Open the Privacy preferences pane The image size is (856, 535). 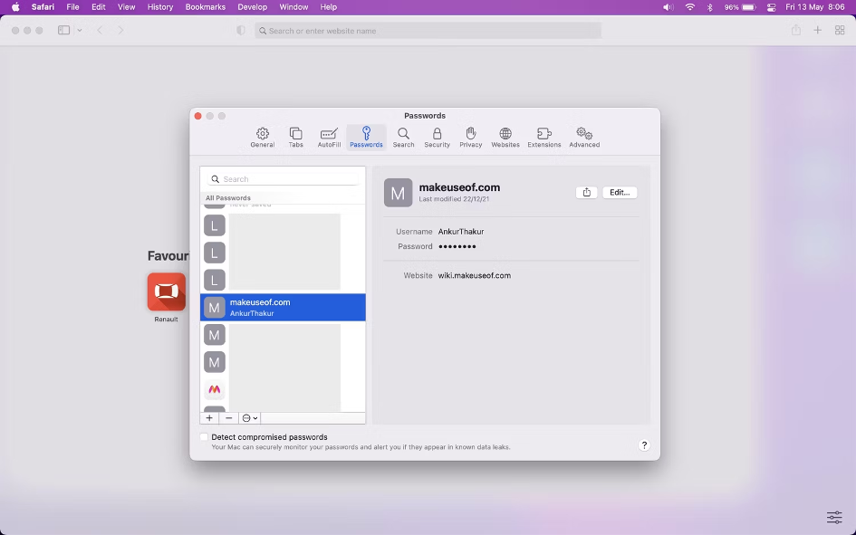[470, 138]
